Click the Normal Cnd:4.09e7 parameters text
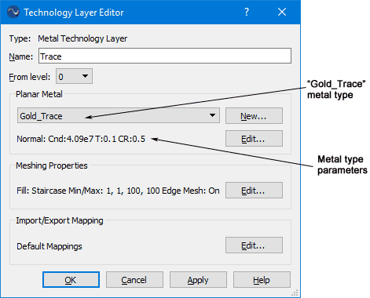Viewport: 370px width, 298px height. coord(81,139)
